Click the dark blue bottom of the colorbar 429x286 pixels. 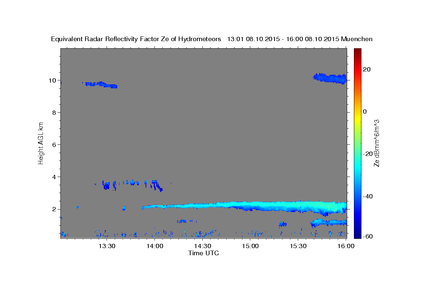[357, 234]
